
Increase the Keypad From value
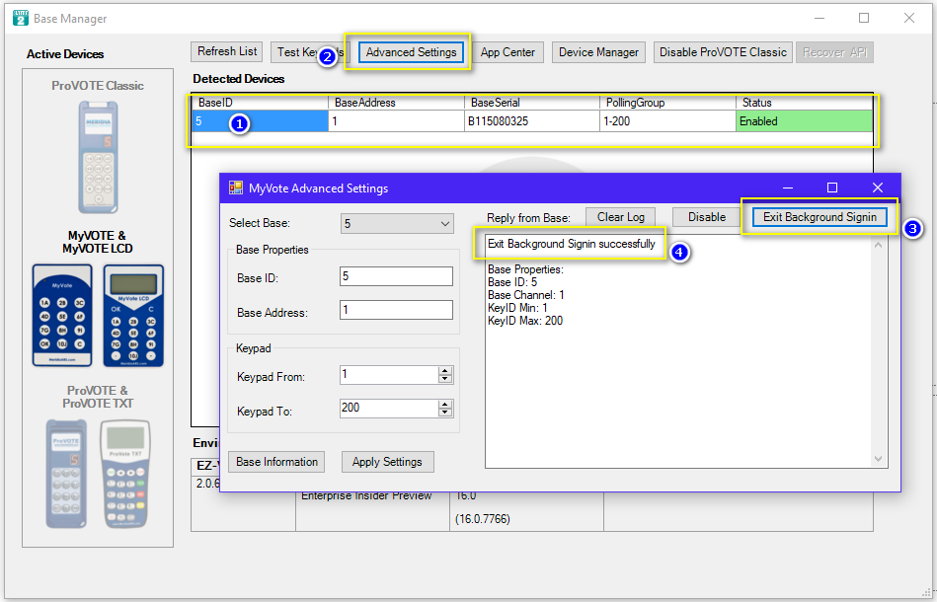(444, 371)
